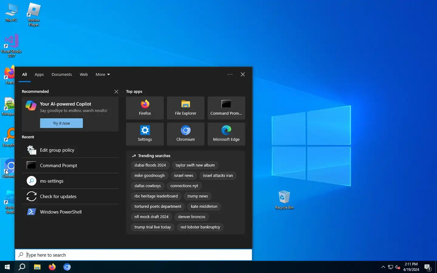Select trump news trending search
The height and width of the screenshot is (273, 437).
(x=198, y=196)
